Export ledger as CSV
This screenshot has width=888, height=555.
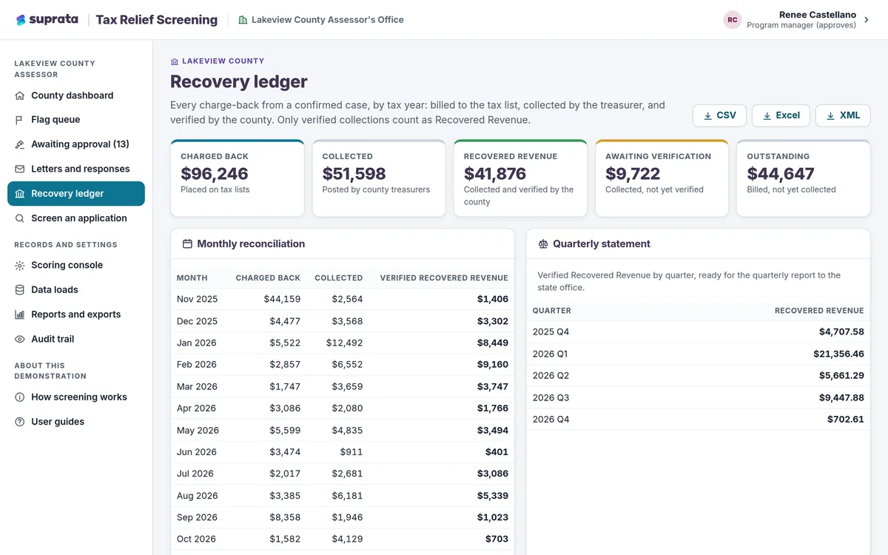point(719,115)
